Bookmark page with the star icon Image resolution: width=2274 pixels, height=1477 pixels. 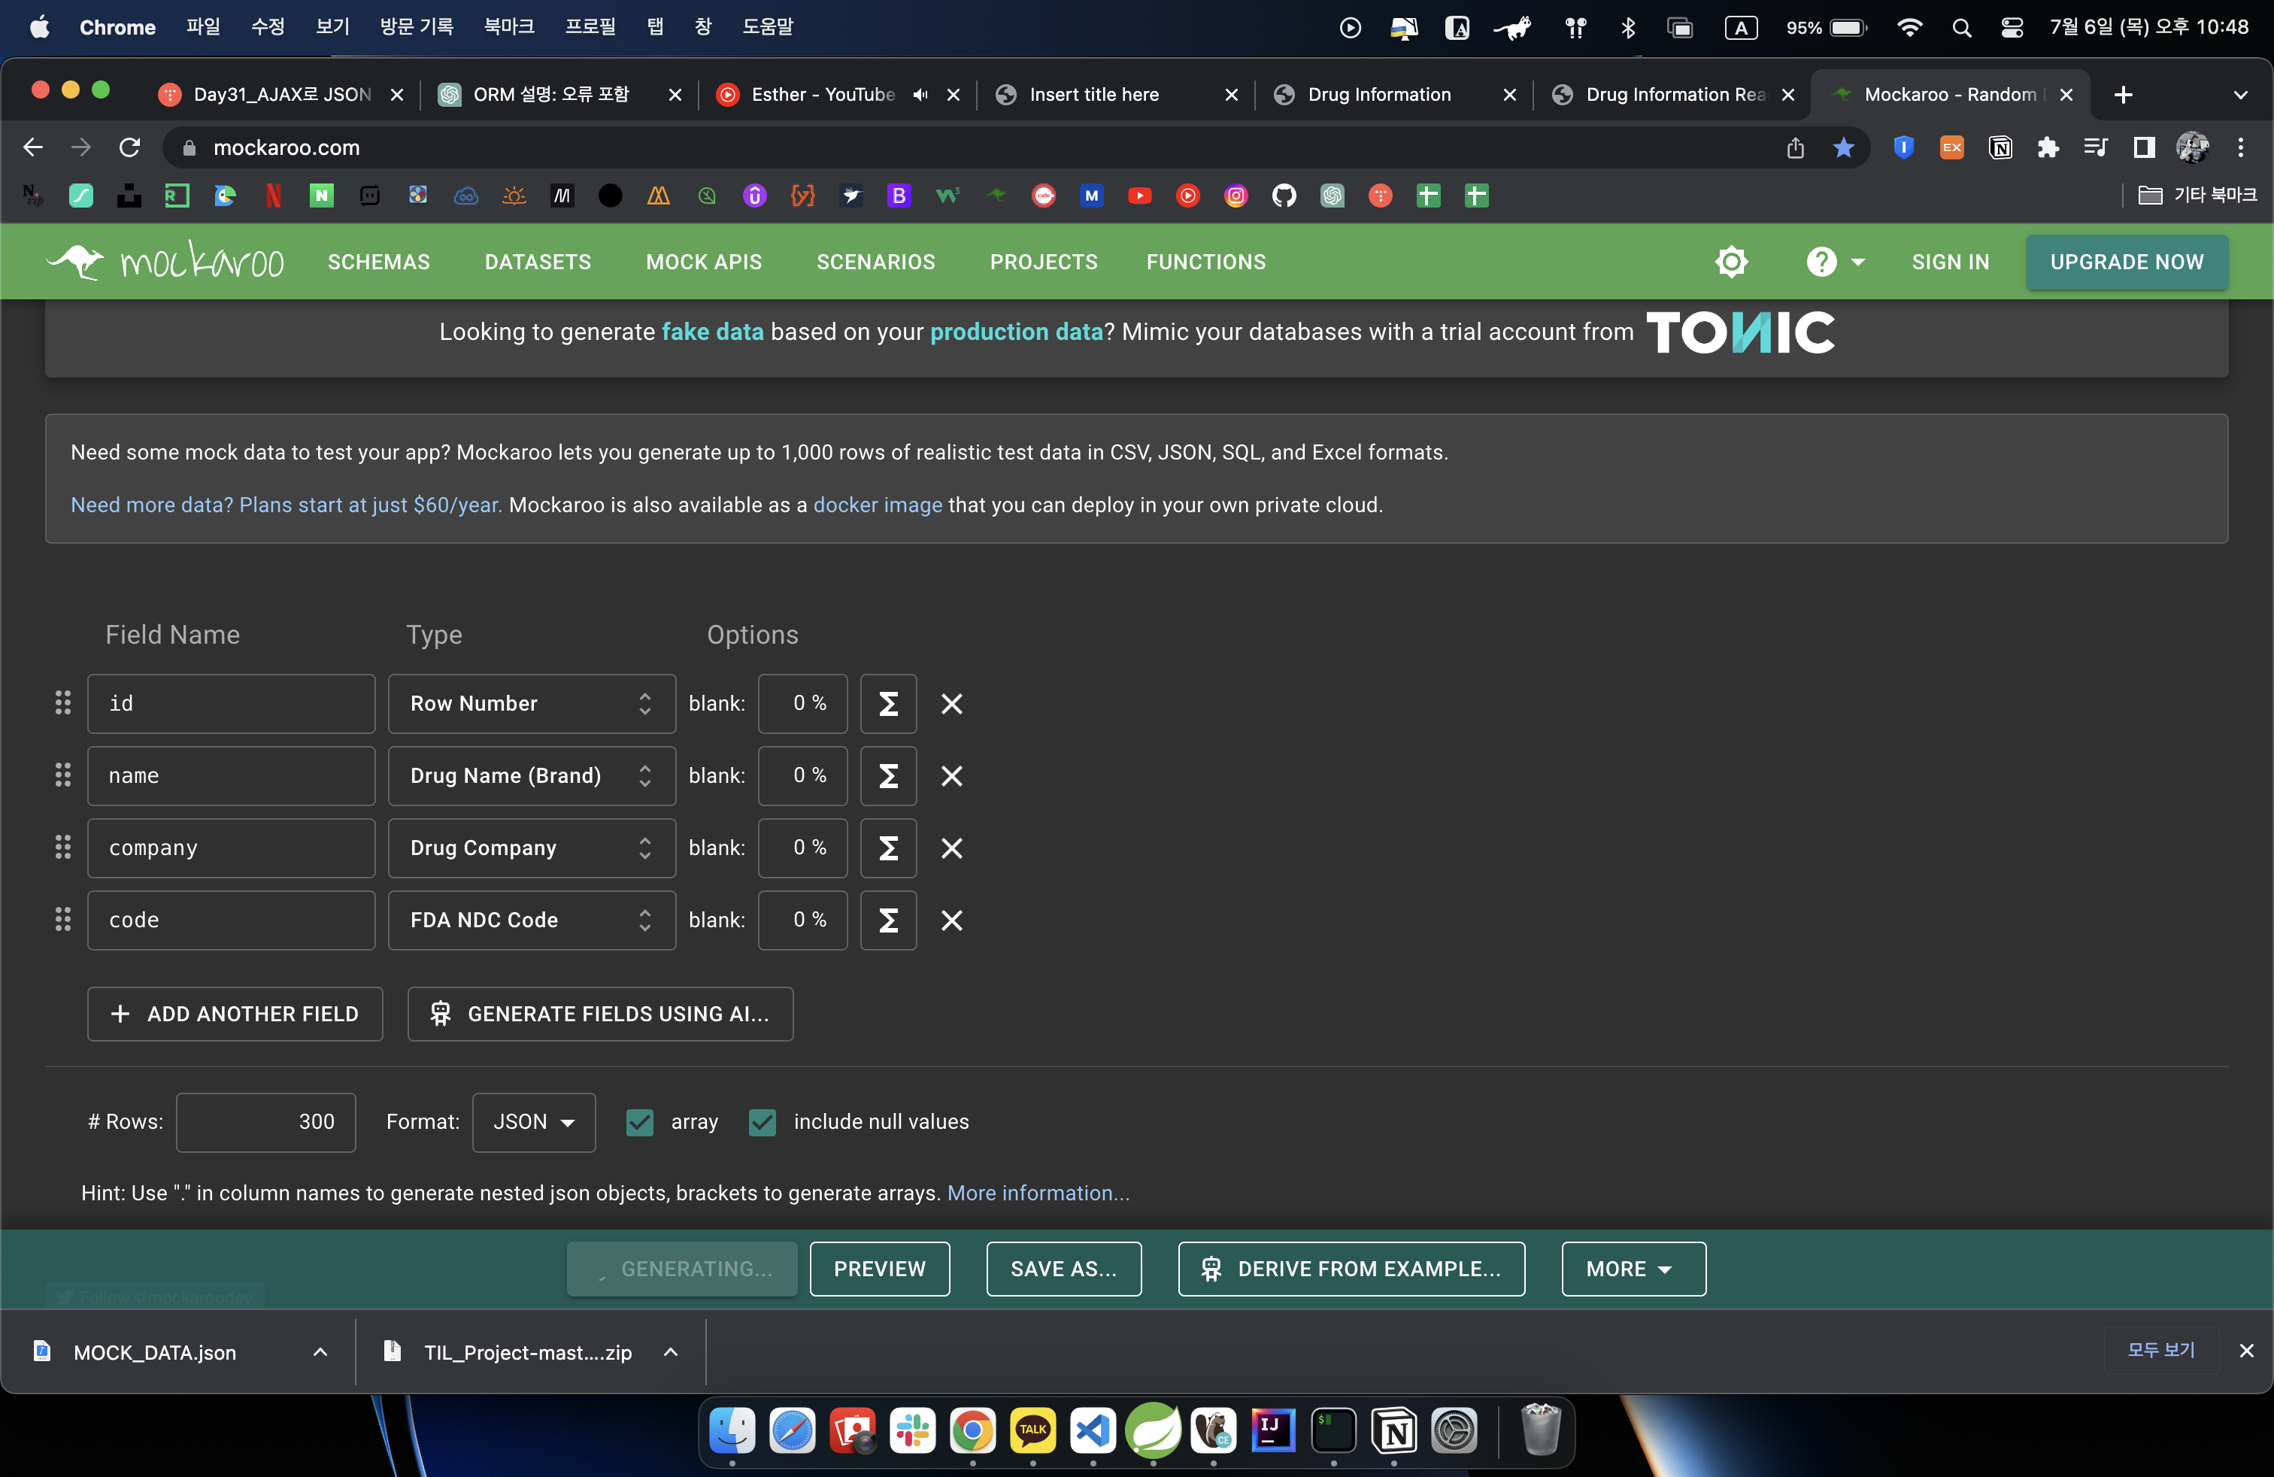point(1843,148)
